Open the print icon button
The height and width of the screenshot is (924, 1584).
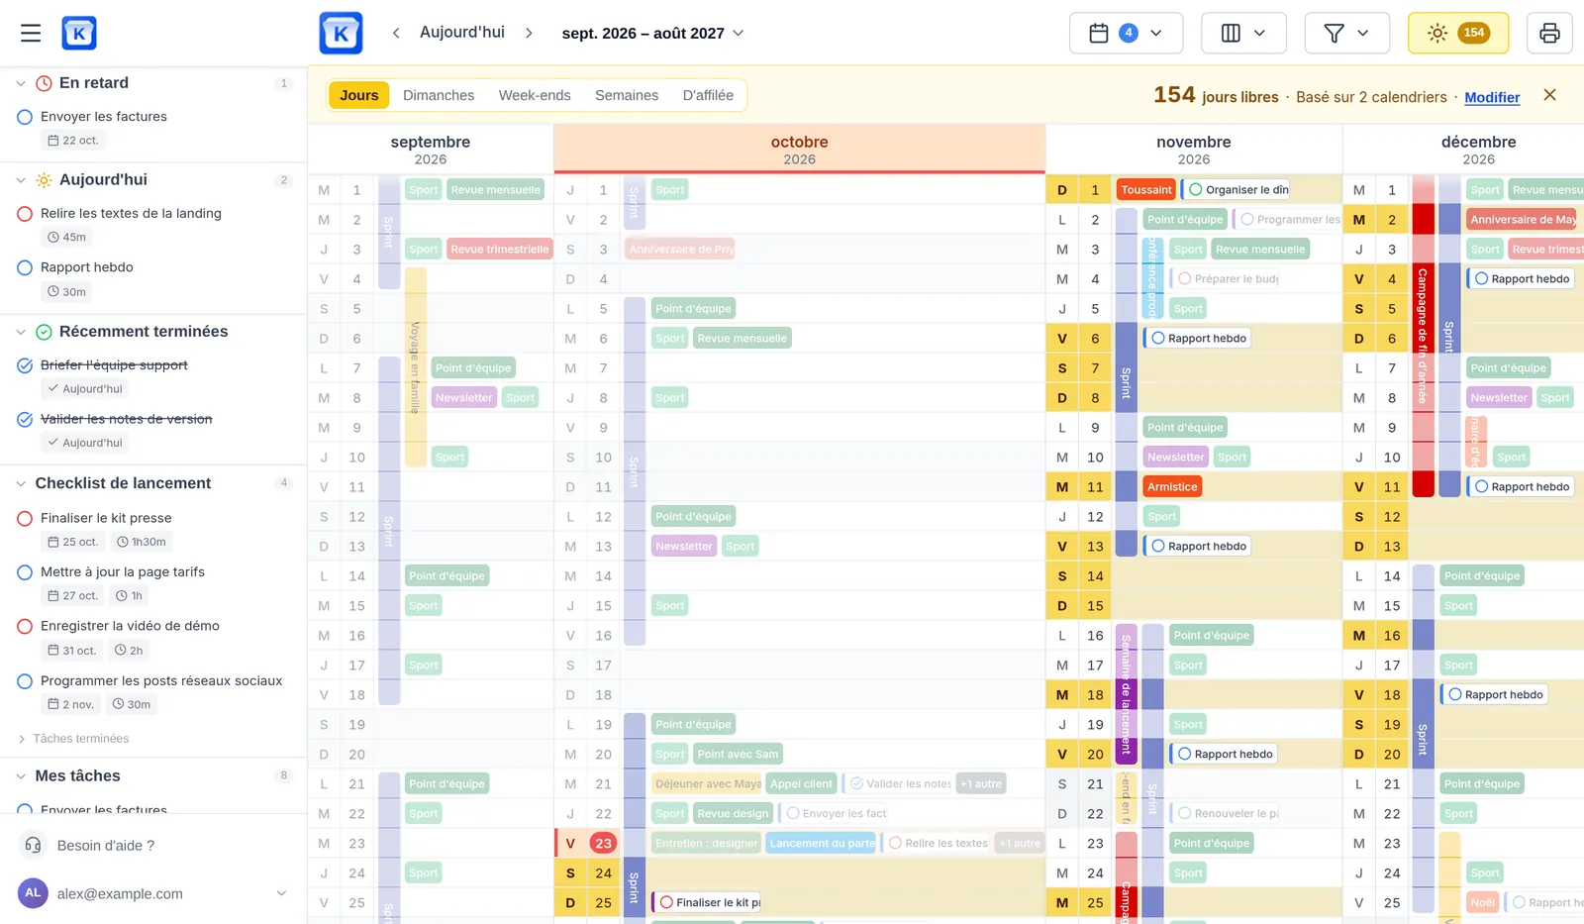(x=1549, y=33)
